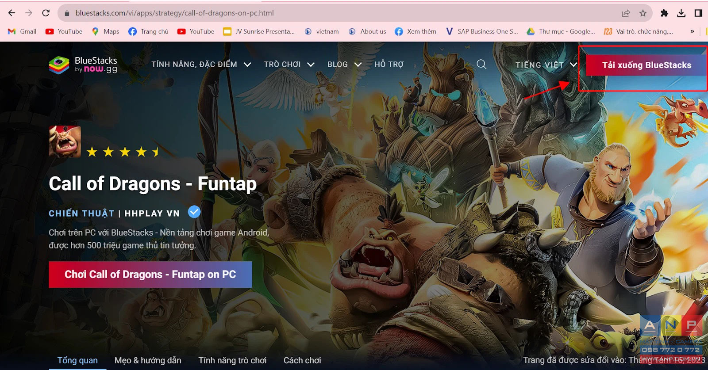Expand TÍNH NĂNG, ĐẶC ĐIỂM menu
The width and height of the screenshot is (708, 370).
pyautogui.click(x=201, y=65)
